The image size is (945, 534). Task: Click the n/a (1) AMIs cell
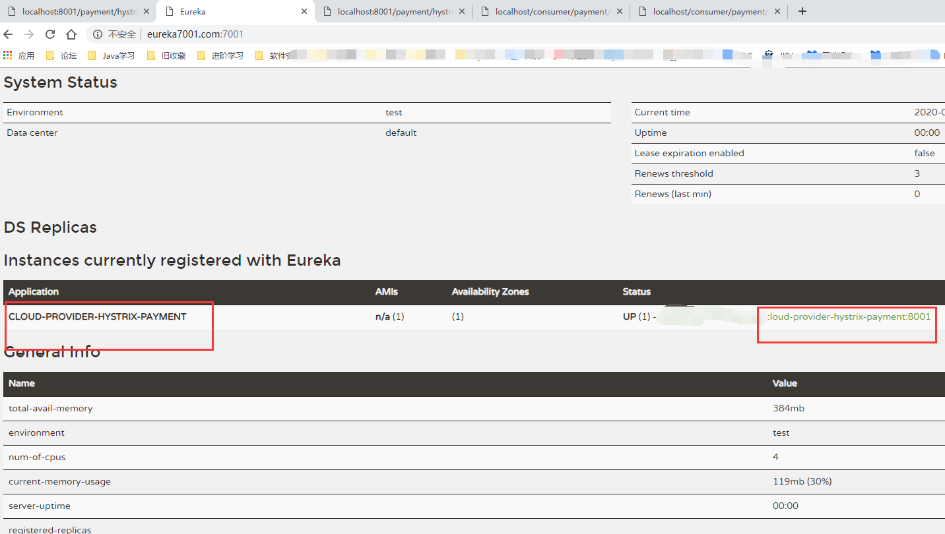[x=390, y=317]
